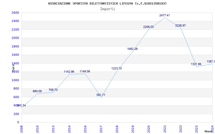Click the 2020 x-axis year label

click(149, 129)
